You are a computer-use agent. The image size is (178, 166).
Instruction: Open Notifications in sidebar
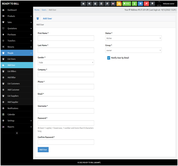point(17,108)
